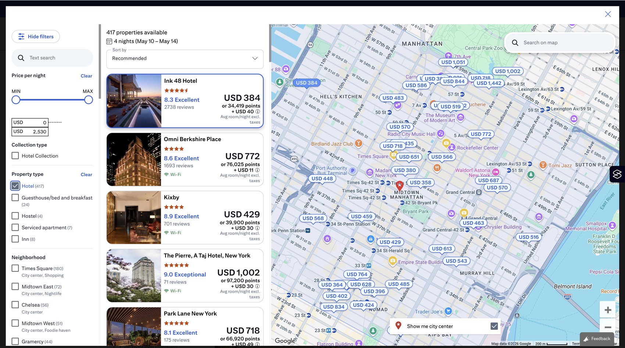Select the USD 1,051 map price marker
This screenshot has width=625, height=348.
click(453, 62)
